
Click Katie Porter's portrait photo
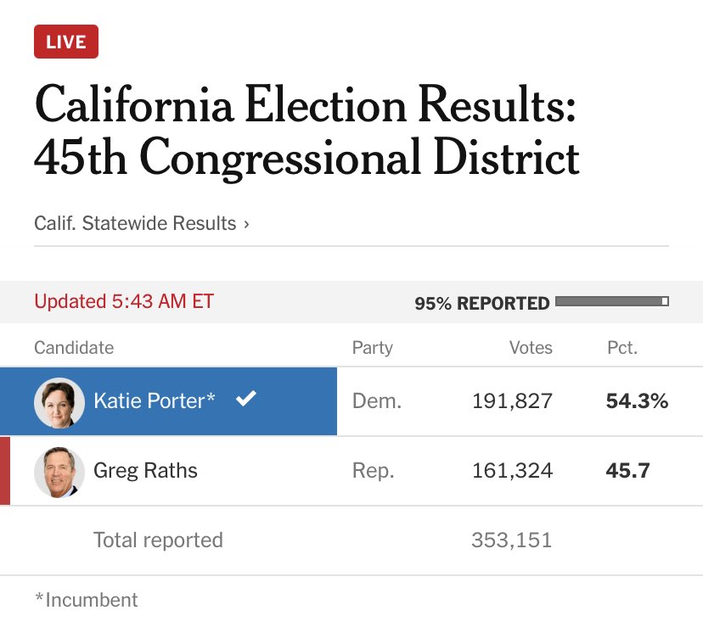(x=59, y=401)
